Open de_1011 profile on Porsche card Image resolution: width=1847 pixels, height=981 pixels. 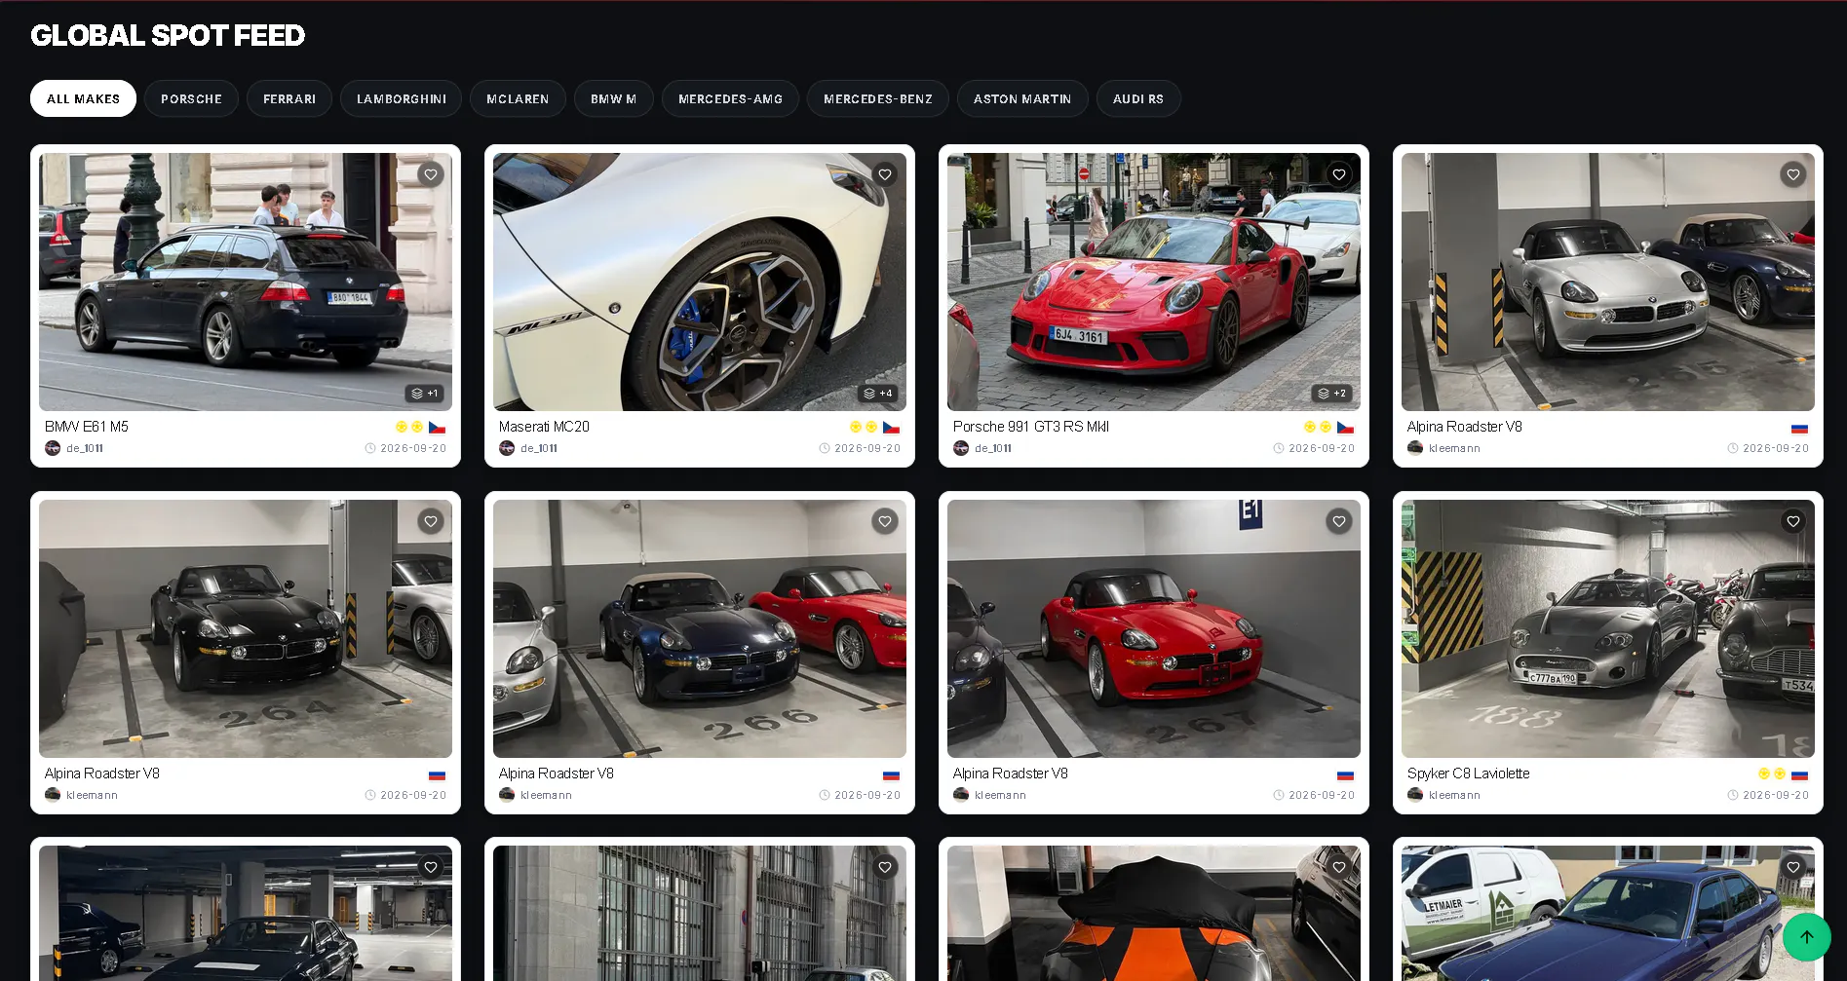pyautogui.click(x=993, y=448)
